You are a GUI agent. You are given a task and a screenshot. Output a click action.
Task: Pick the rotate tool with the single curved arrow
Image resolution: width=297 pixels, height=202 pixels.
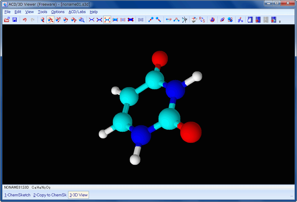(x=66, y=20)
